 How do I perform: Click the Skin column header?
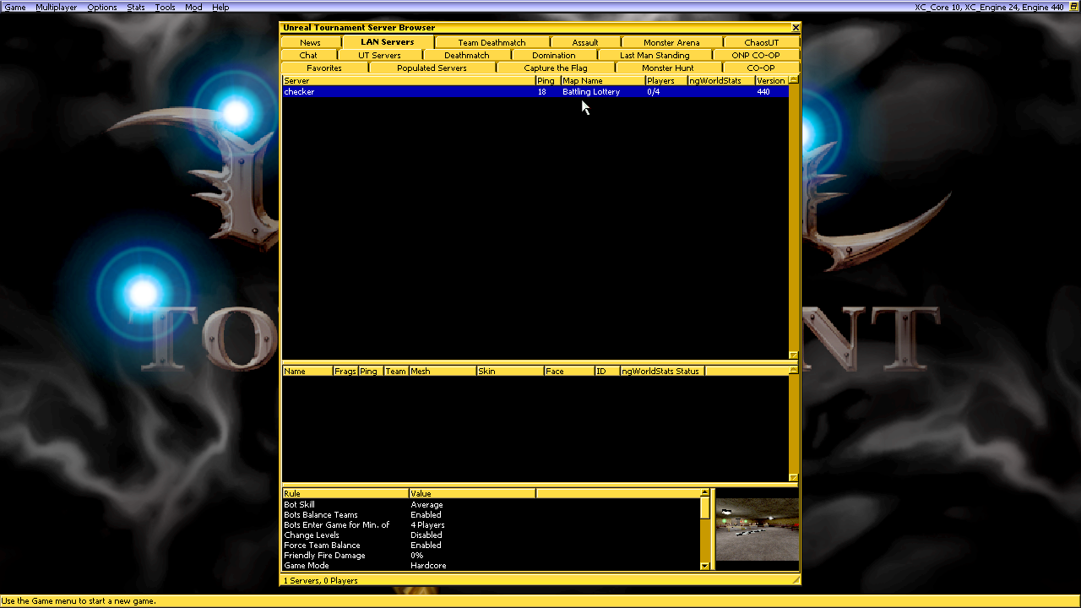tap(510, 371)
